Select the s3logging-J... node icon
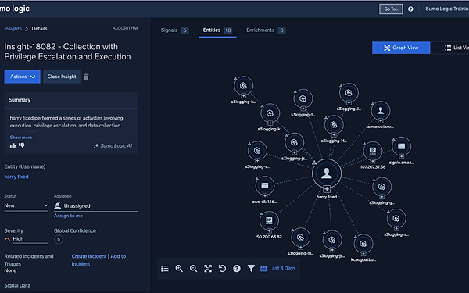 349,93
